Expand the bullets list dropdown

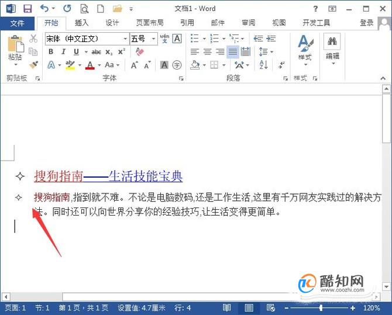tap(204, 39)
